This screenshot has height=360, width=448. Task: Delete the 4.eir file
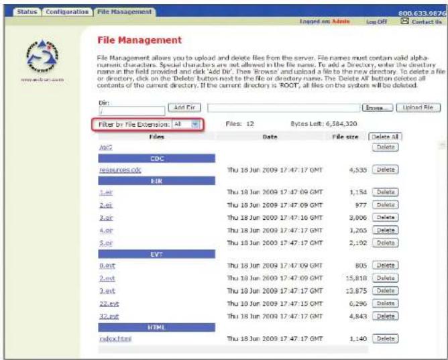pos(386,230)
